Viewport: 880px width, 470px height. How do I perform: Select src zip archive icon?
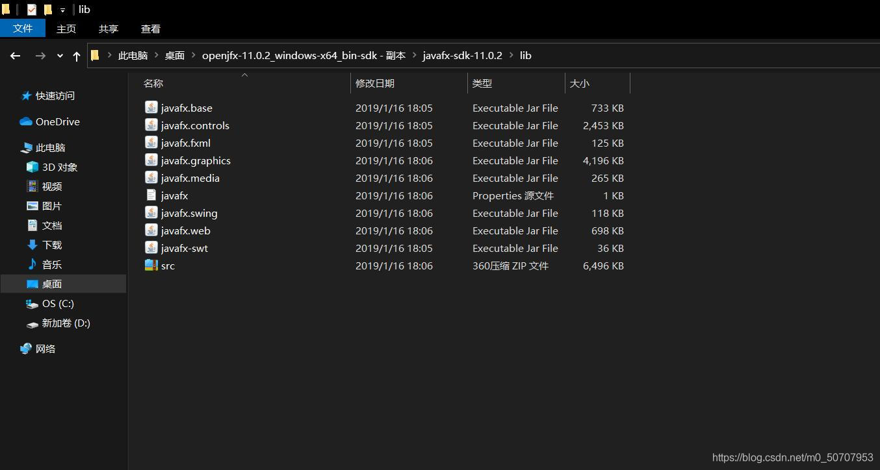coord(151,266)
